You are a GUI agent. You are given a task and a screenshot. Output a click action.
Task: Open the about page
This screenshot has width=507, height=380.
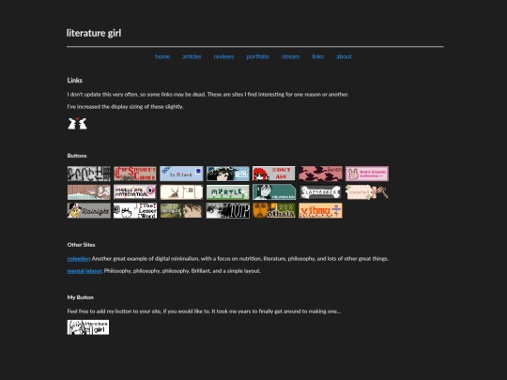click(x=344, y=56)
